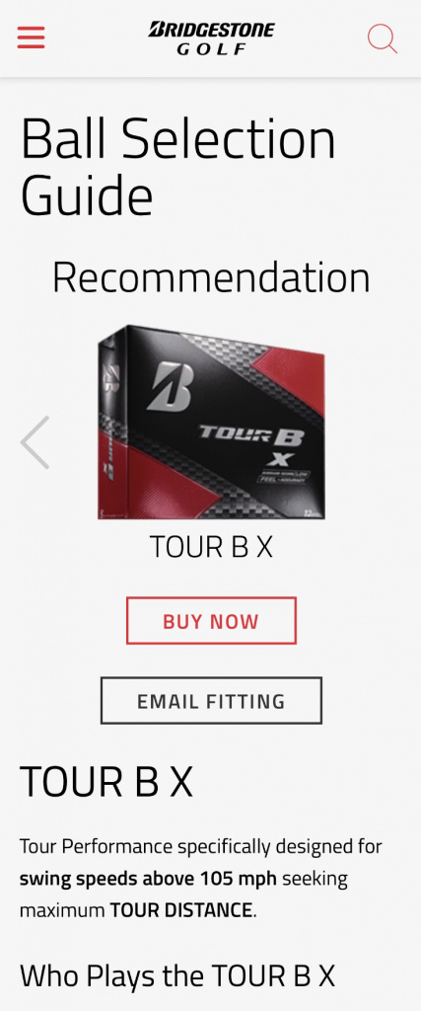Click the silver B emblem on box

170,387
